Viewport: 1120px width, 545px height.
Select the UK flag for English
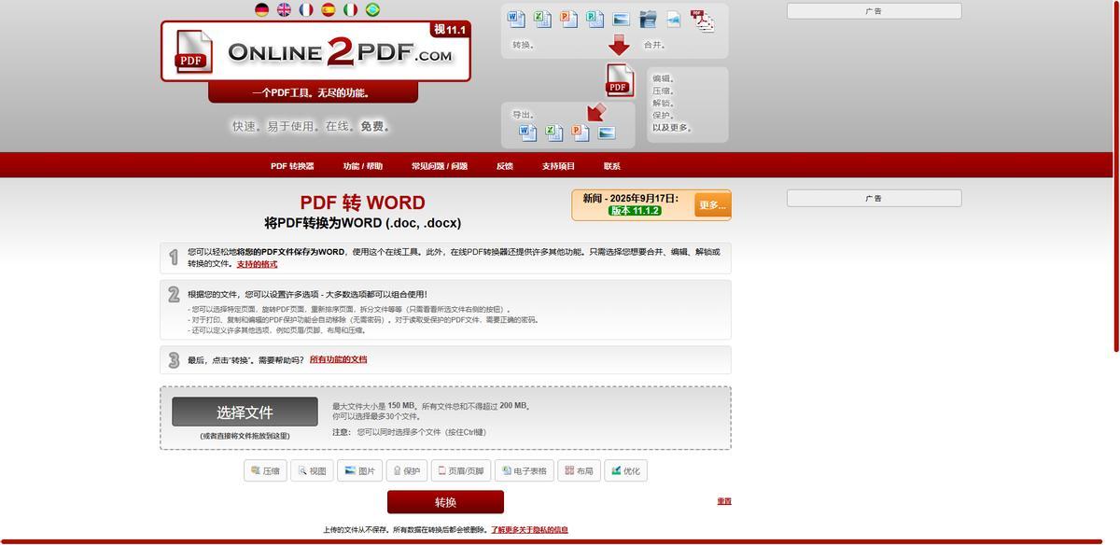pyautogui.click(x=284, y=10)
